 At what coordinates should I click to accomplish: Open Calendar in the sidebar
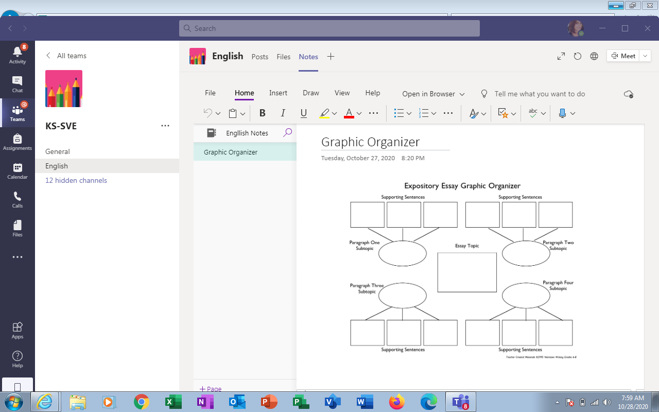[x=18, y=170]
